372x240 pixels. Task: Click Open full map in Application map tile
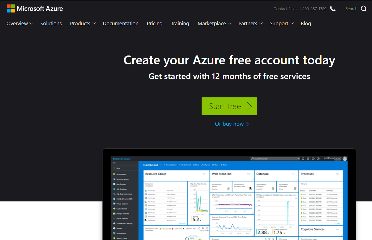click(x=191, y=228)
